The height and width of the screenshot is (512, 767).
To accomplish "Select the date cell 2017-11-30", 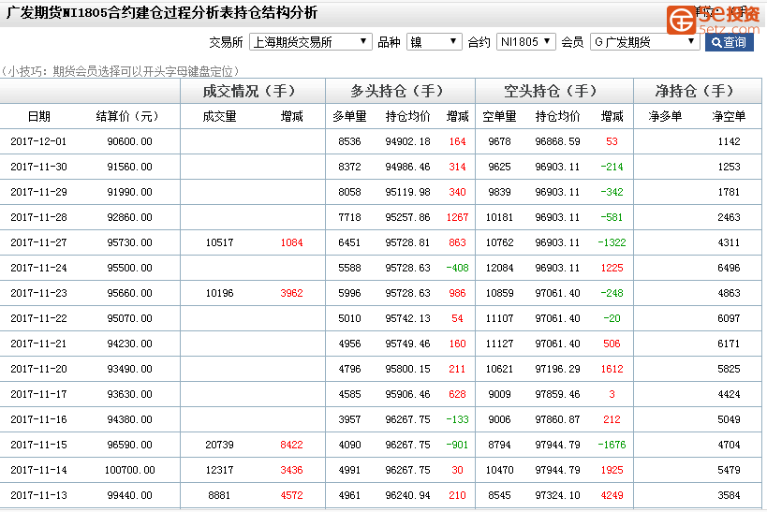I will point(38,167).
